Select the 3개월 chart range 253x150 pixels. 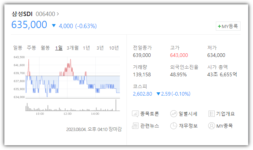click(73, 48)
